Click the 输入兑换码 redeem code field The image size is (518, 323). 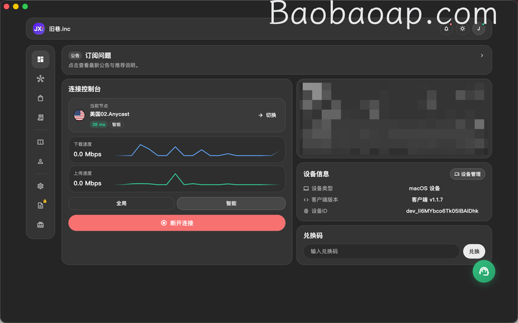click(x=381, y=251)
